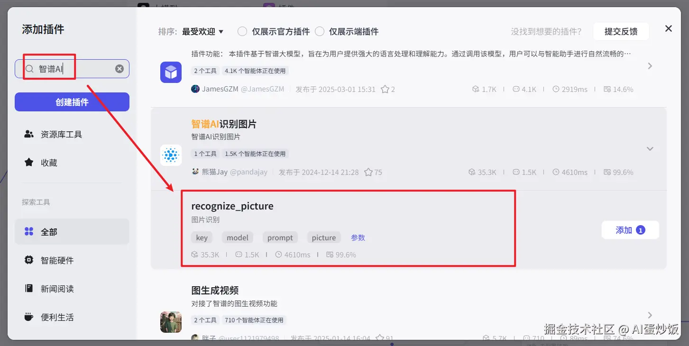
Task: Click the 图生成视频 plugin title
Action: pyautogui.click(x=215, y=291)
